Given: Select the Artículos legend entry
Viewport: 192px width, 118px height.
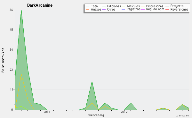Looking at the screenshot, I should coord(133,6).
